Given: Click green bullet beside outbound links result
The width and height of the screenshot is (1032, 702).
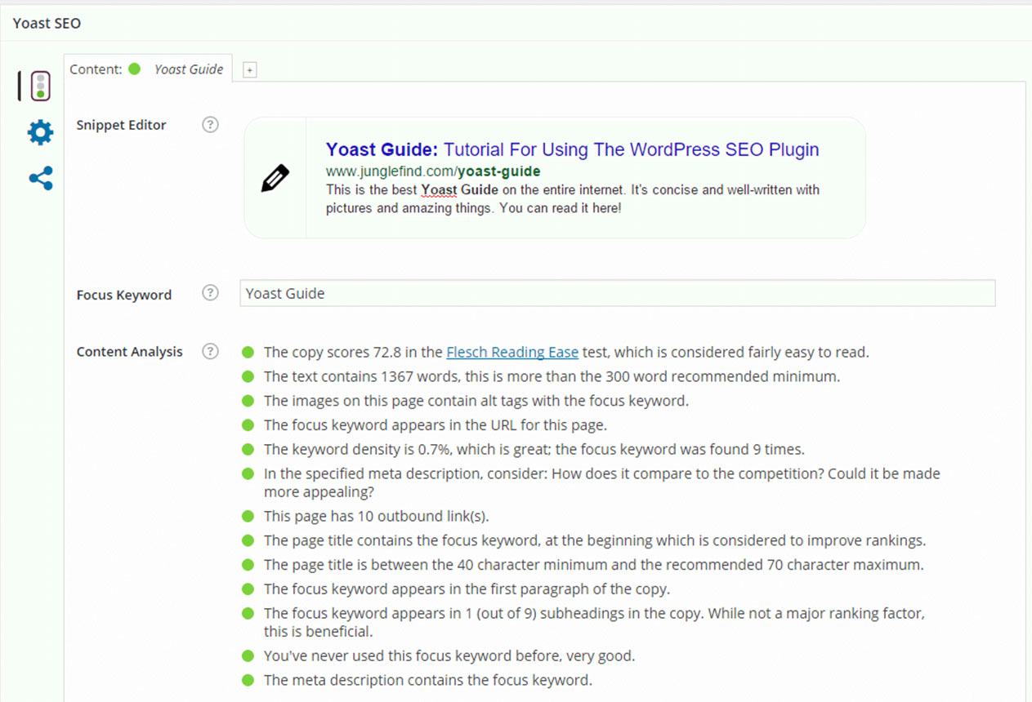Looking at the screenshot, I should coord(248,516).
